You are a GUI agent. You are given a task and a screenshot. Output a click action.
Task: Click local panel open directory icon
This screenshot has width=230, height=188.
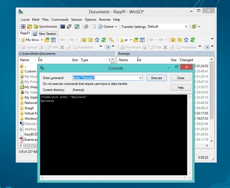(47, 40)
